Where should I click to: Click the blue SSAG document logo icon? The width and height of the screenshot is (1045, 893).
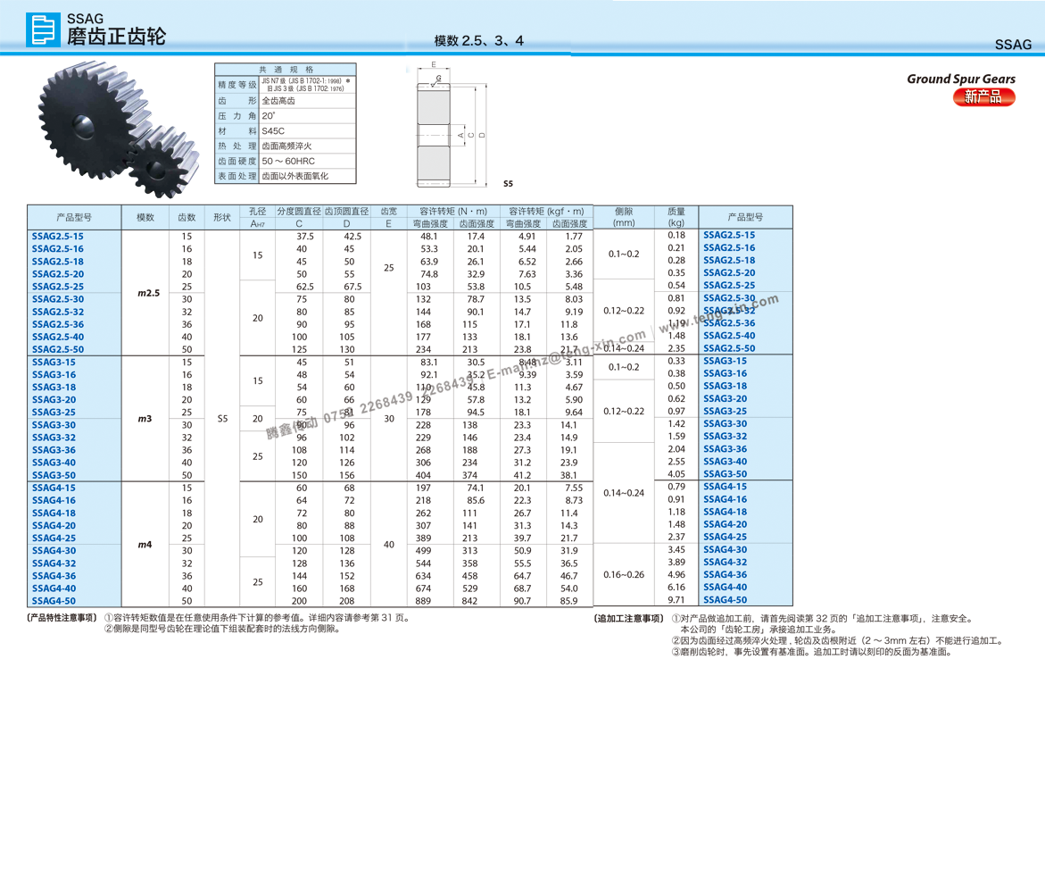click(x=43, y=29)
